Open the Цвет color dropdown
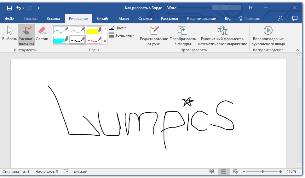 pos(118,28)
